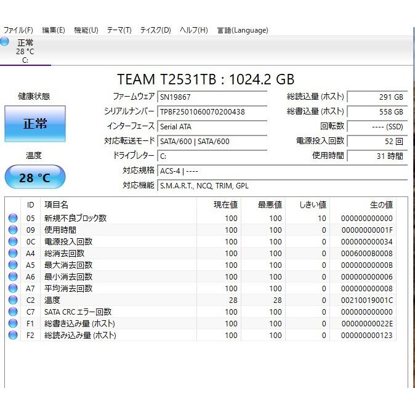Viewport: 415px width, 415px height.
Task: Click raw value 0000000022E
Action: 367,323
